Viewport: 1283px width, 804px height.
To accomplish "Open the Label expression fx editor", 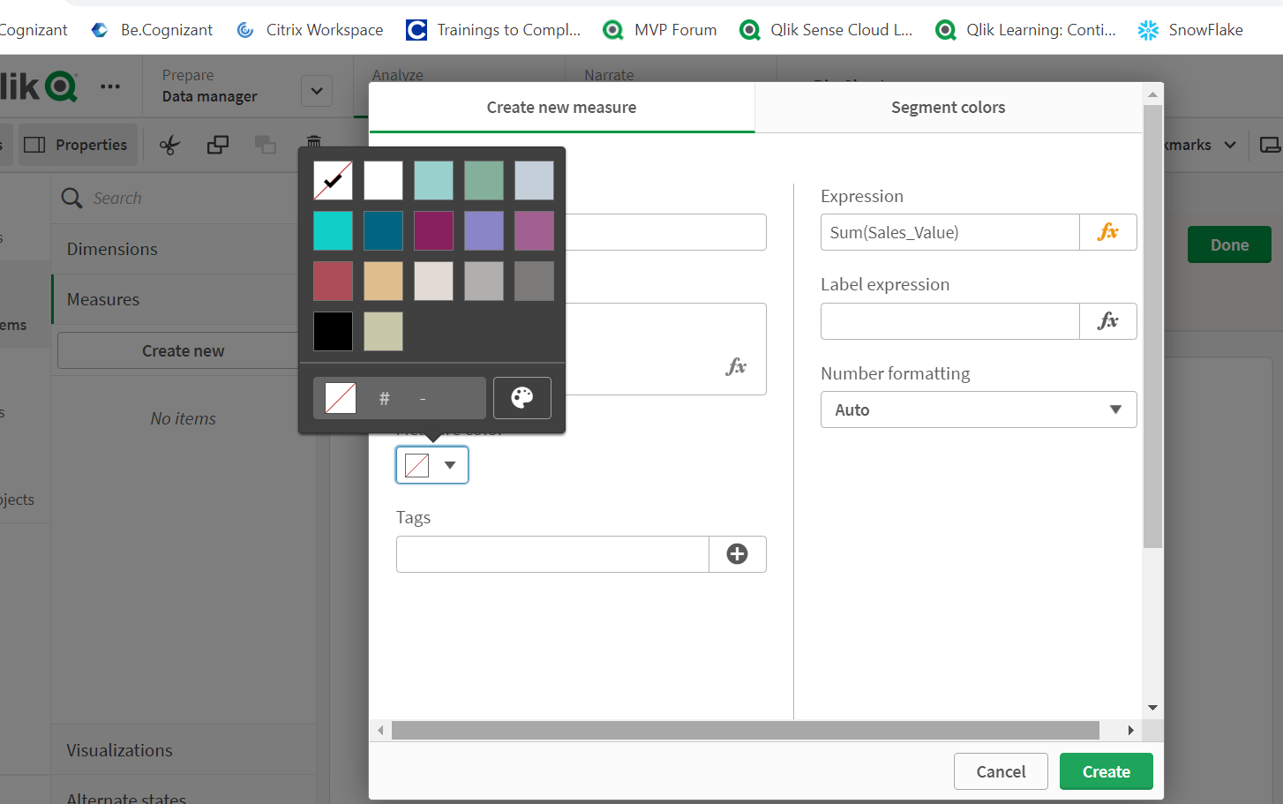I will click(x=1108, y=321).
